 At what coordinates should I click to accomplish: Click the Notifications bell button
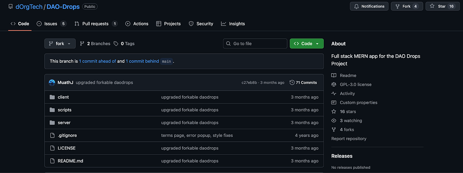tap(369, 6)
